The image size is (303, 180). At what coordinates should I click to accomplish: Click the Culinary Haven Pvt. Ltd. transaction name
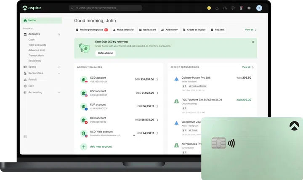[x=196, y=78]
